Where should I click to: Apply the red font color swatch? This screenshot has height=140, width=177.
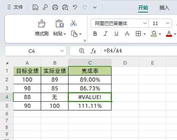169,34
